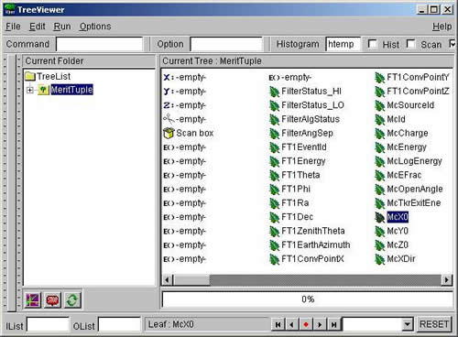458x337 pixels.
Task: Click the horizontal scrollbar right arrow
Action: pos(447,279)
